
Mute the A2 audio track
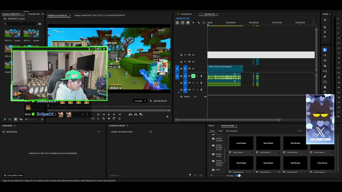193,83
